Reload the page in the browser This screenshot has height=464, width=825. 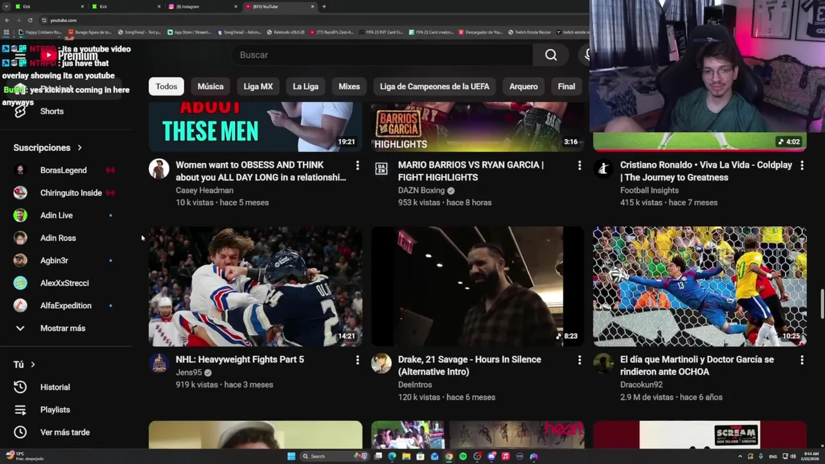[30, 20]
